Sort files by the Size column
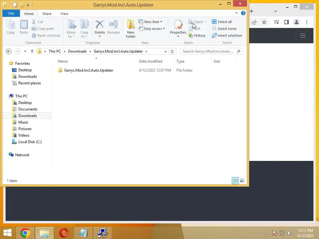Viewport: 319px width, 239px height. 217,61
